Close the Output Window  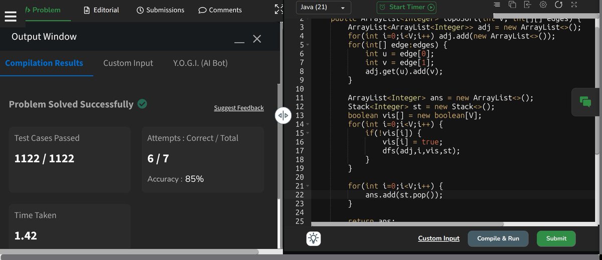(x=257, y=39)
